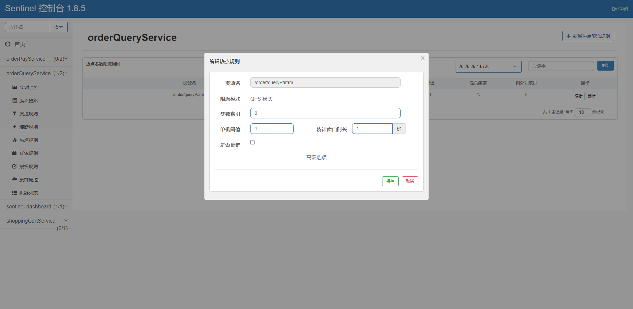Expand the orderPayService app group

click(36, 59)
